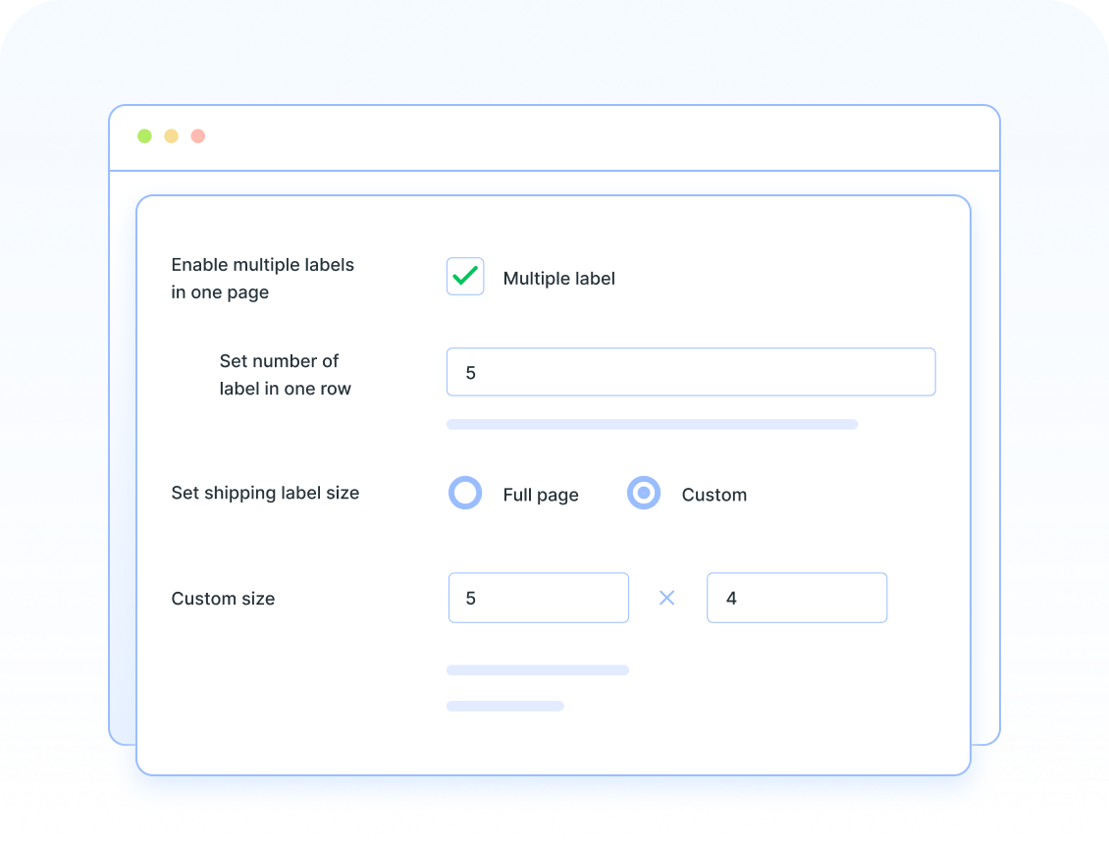Click the hollow circle of the Full page option
This screenshot has width=1109, height=846.
pyautogui.click(x=465, y=493)
